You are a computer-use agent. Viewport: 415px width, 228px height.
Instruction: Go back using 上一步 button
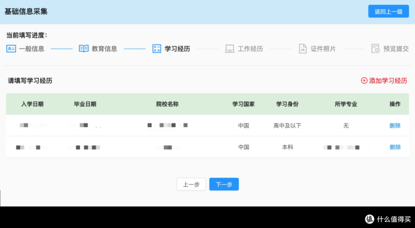pyautogui.click(x=191, y=184)
